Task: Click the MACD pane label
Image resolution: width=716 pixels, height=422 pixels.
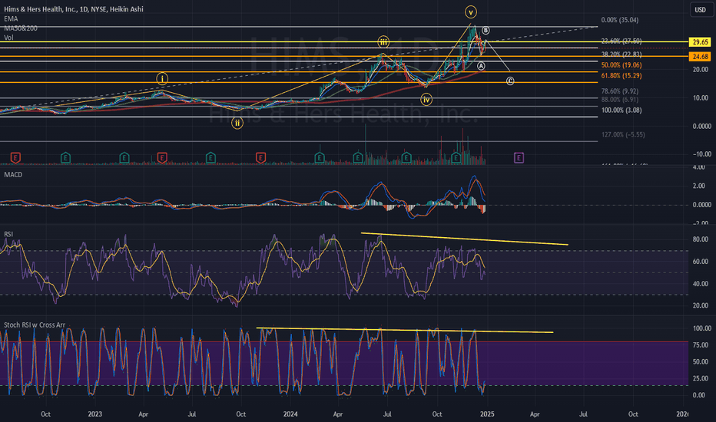Action: pos(13,175)
